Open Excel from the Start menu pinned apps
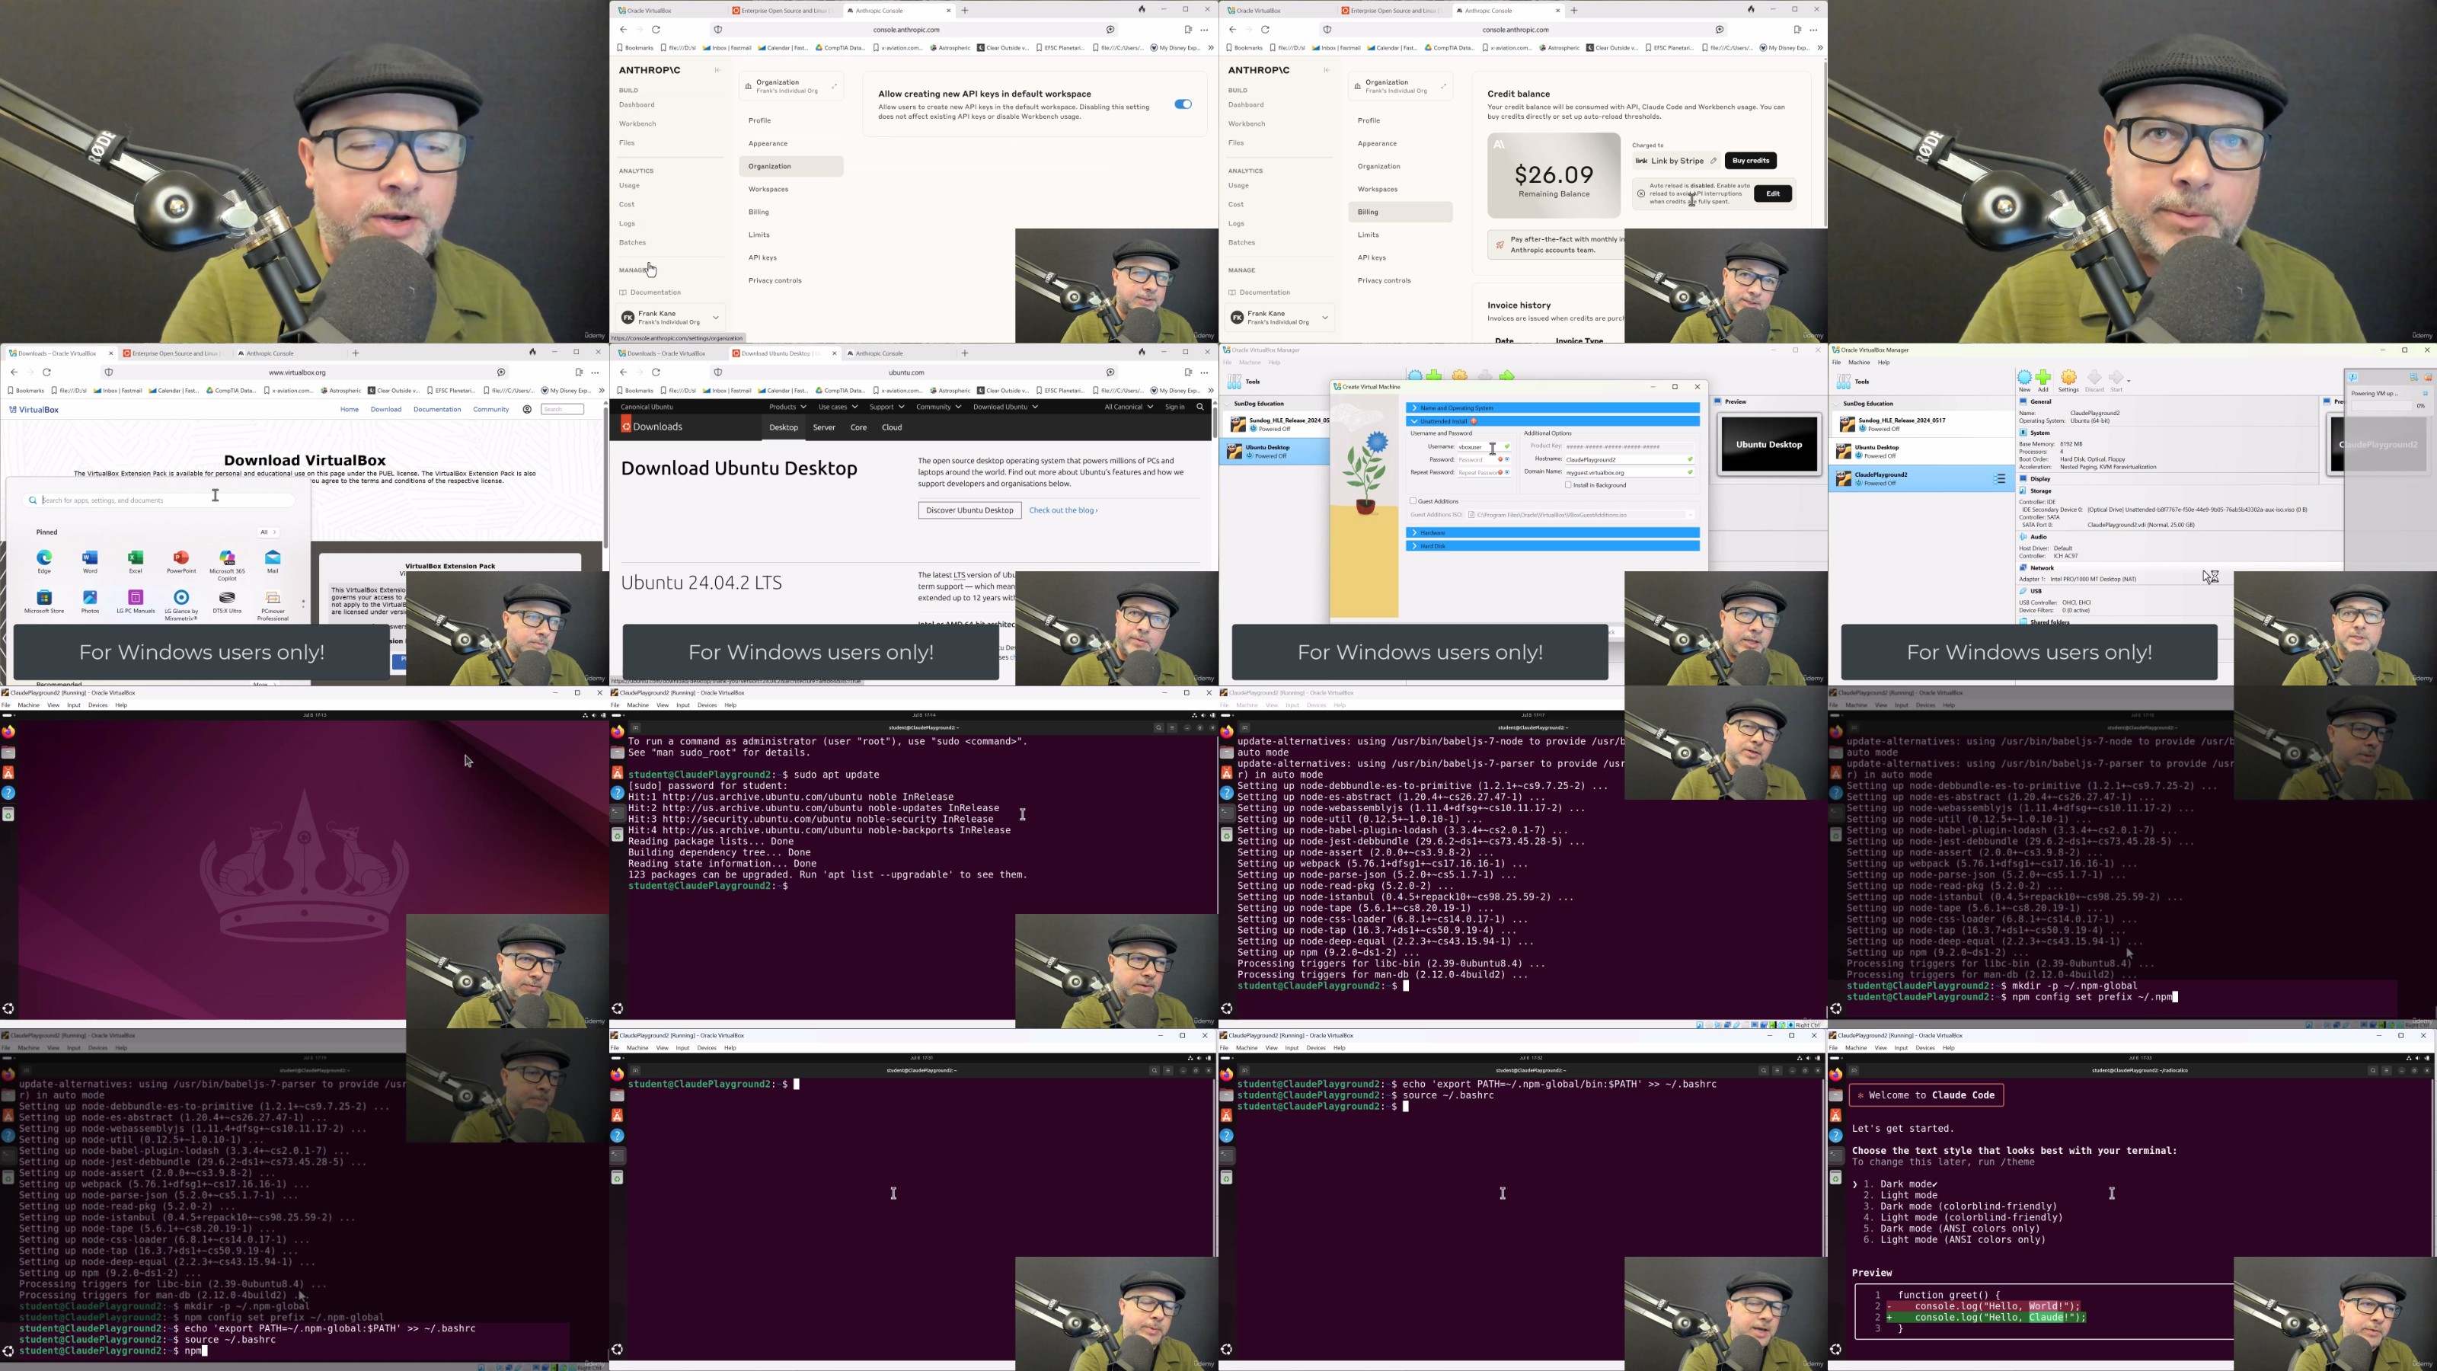Image resolution: width=2437 pixels, height=1371 pixels. (136, 558)
